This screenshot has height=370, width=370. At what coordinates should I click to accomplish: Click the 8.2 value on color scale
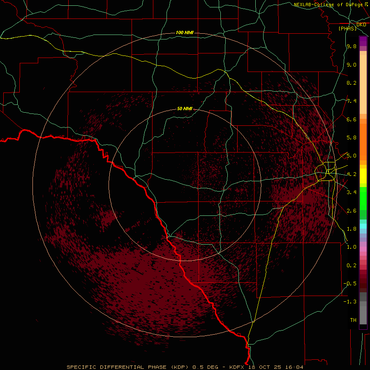click(351, 83)
